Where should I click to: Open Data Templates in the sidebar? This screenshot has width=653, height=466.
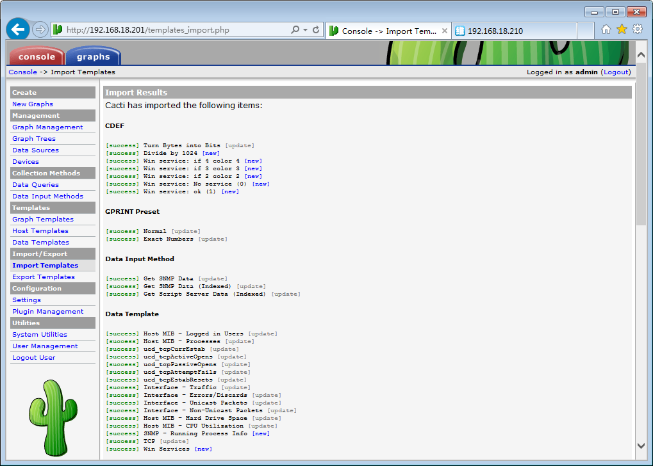pos(41,242)
